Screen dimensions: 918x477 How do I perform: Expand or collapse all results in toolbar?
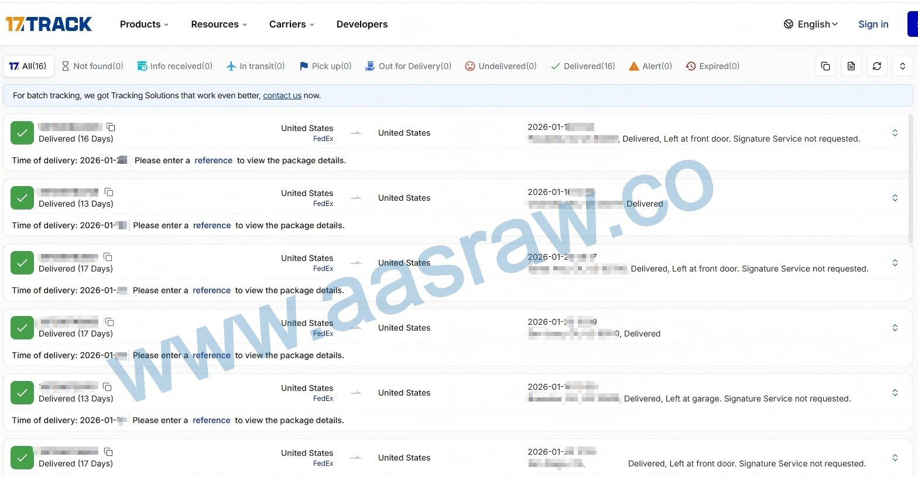click(902, 66)
